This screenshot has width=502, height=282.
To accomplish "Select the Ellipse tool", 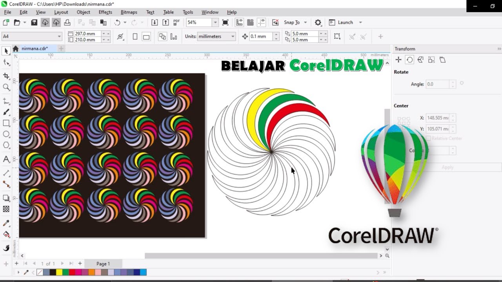I will (6, 134).
